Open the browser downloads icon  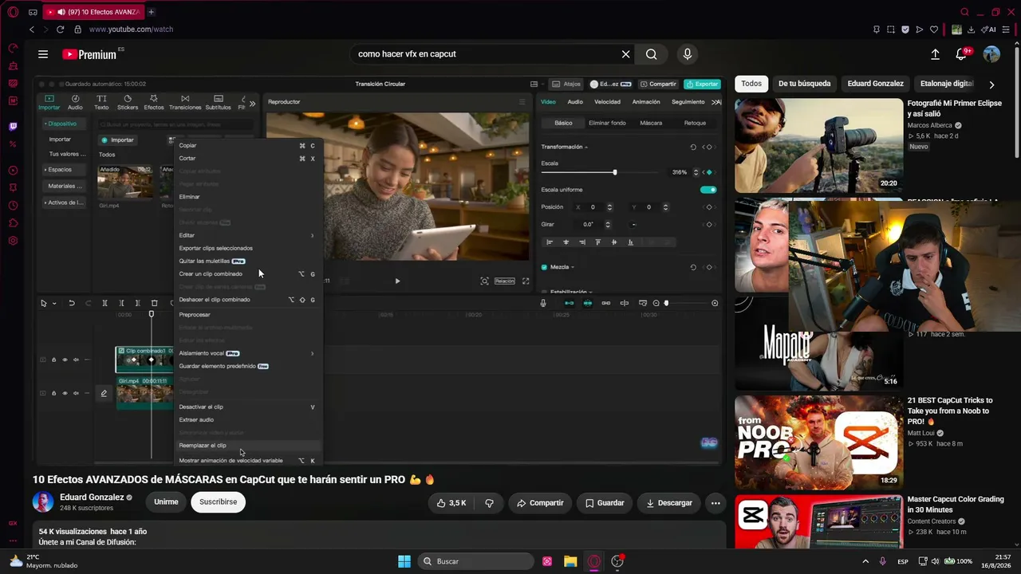971,29
